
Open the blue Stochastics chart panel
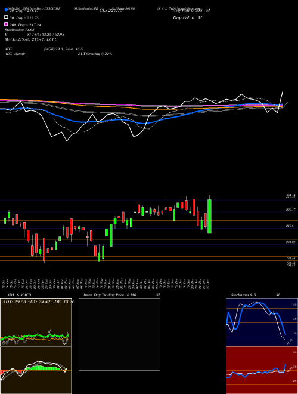pyautogui.click(x=262, y=322)
